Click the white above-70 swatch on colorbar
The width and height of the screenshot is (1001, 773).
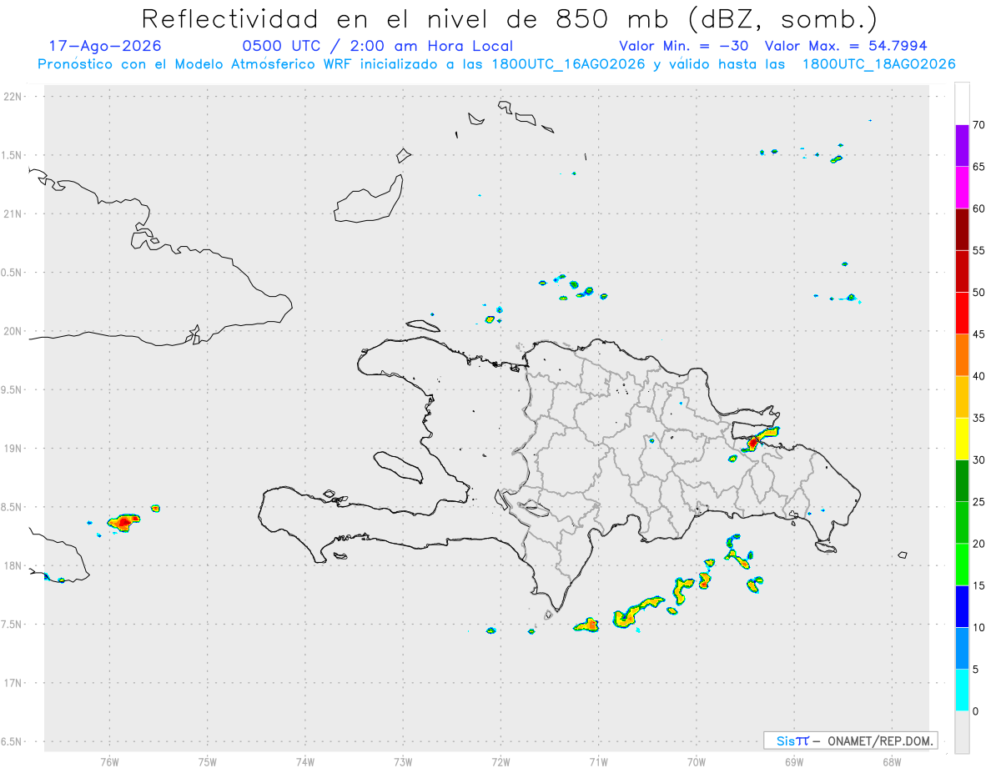click(x=962, y=103)
